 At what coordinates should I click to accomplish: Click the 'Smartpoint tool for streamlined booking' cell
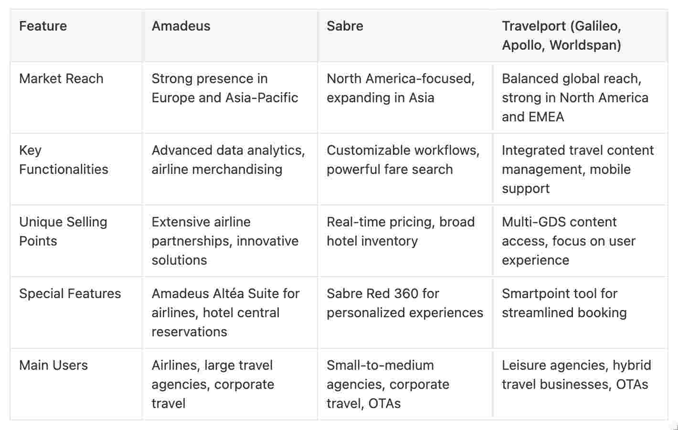pos(564,303)
